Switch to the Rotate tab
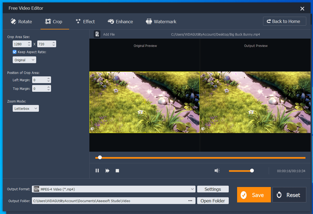Viewport: 313px width, 214px height. point(21,22)
